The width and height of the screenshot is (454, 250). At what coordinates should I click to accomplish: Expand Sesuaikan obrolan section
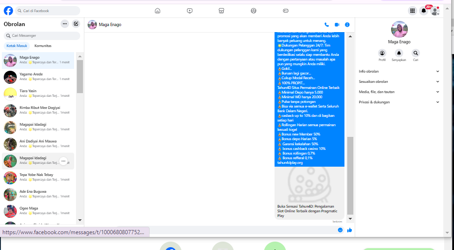pos(399,81)
